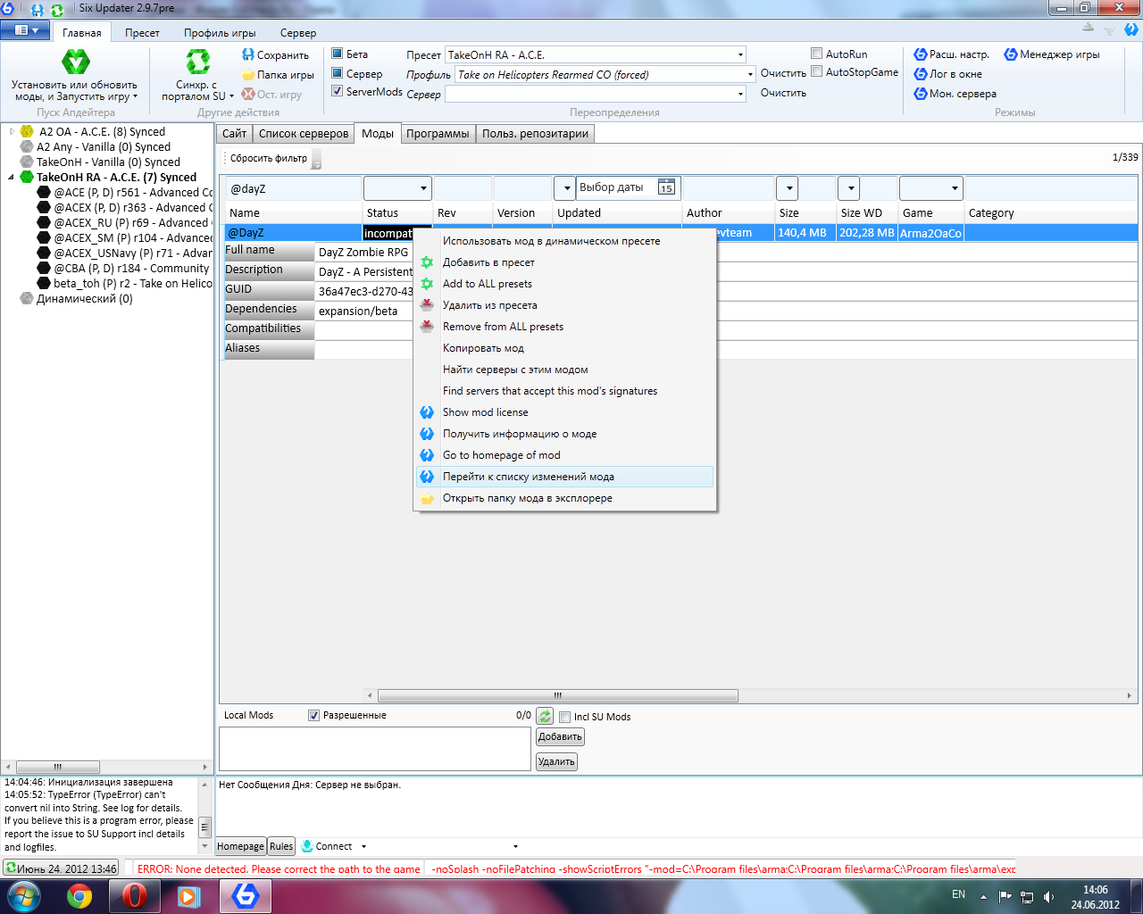
Task: Click the application menu button in ribbon
Action: click(26, 30)
